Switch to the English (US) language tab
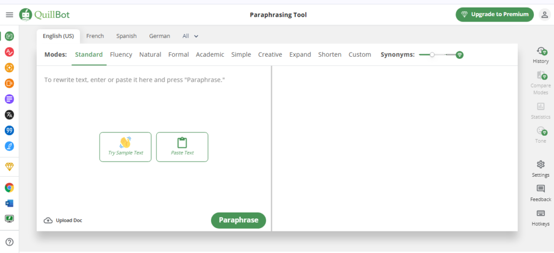 tap(58, 36)
